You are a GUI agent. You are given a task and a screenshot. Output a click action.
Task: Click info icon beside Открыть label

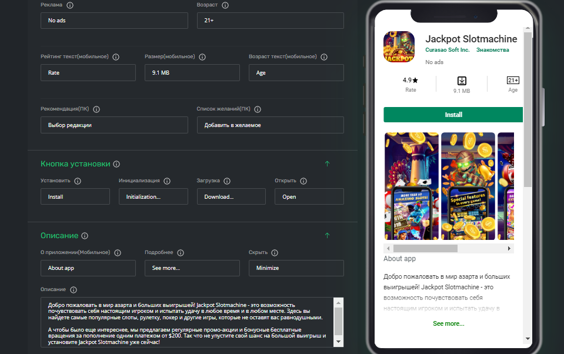303,181
